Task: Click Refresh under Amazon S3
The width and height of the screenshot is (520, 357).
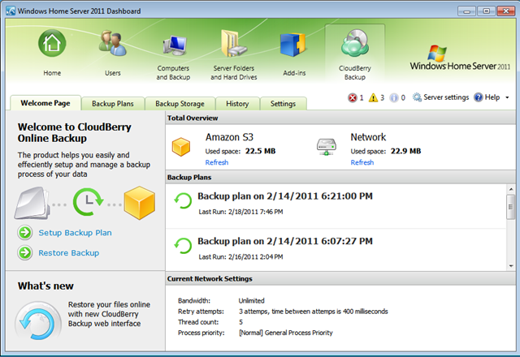Action: click(x=217, y=162)
